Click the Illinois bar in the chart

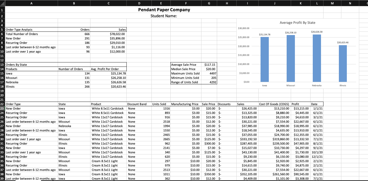343,64
